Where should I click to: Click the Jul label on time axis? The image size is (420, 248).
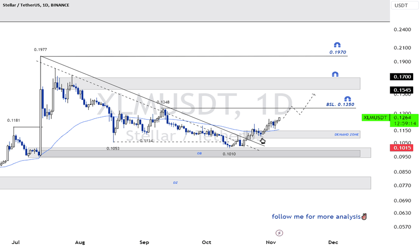pos(16,243)
